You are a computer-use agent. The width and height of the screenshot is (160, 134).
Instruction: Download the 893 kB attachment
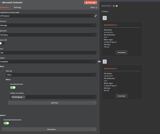tap(122, 96)
